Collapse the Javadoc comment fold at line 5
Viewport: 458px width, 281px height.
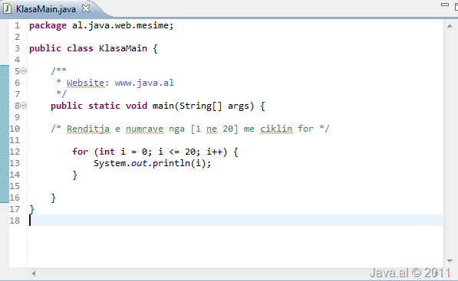point(24,71)
